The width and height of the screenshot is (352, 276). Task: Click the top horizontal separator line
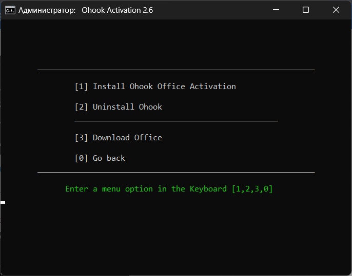pos(176,70)
